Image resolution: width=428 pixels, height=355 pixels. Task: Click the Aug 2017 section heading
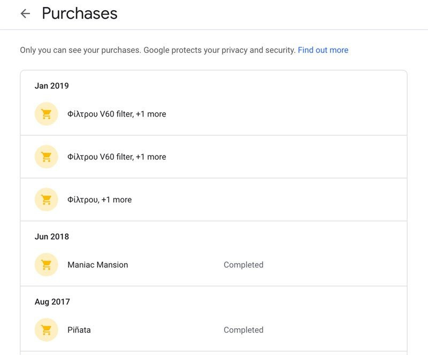tap(52, 302)
